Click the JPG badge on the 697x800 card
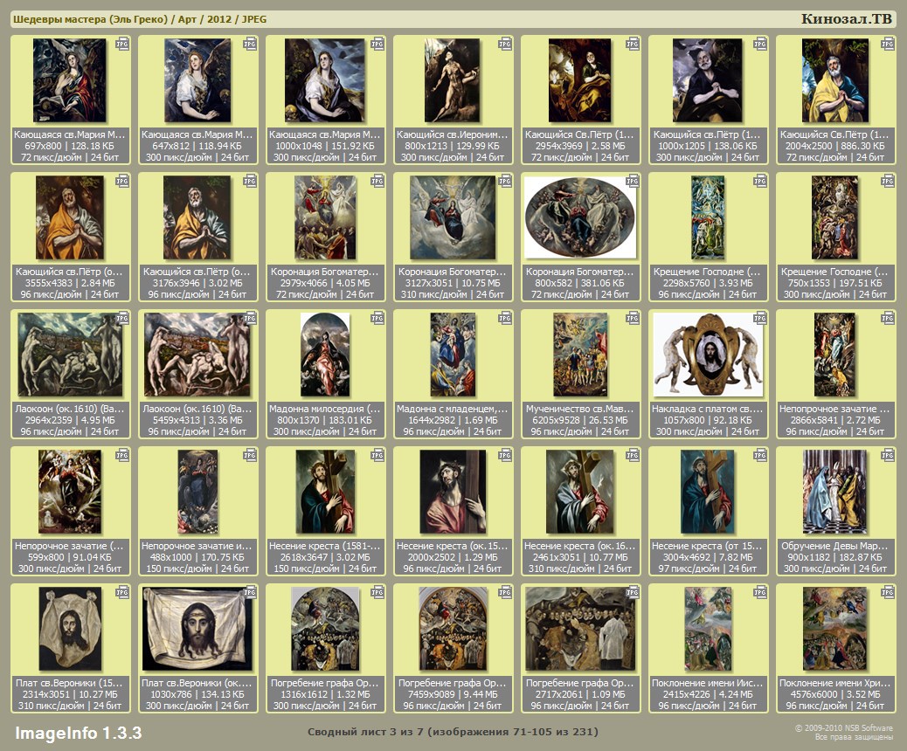Image resolution: width=907 pixels, height=751 pixels. tap(122, 44)
